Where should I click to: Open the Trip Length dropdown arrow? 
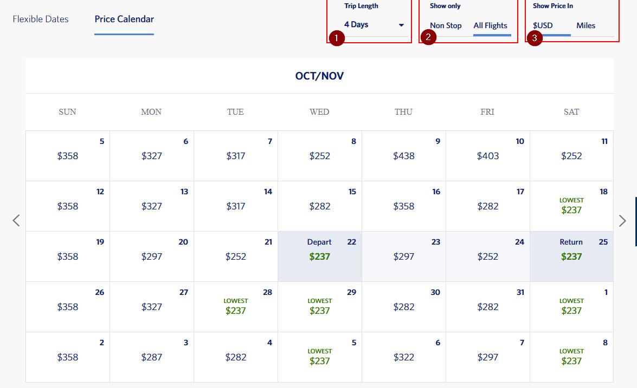(401, 25)
